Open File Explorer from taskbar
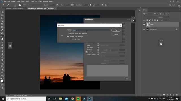The width and height of the screenshot is (181, 101). point(61,98)
